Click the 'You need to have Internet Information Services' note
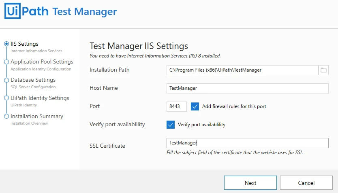Screen dimensions: 338x193 point(155,56)
